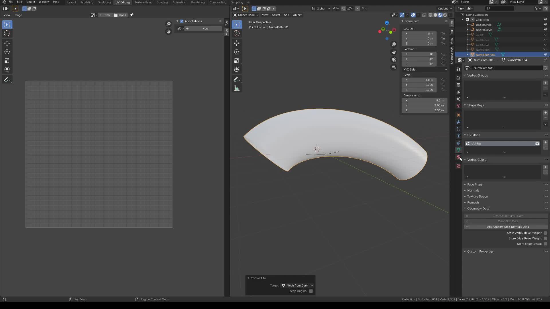The width and height of the screenshot is (550, 309).
Task: Toggle Keep Original checkbox
Action: coord(311,291)
